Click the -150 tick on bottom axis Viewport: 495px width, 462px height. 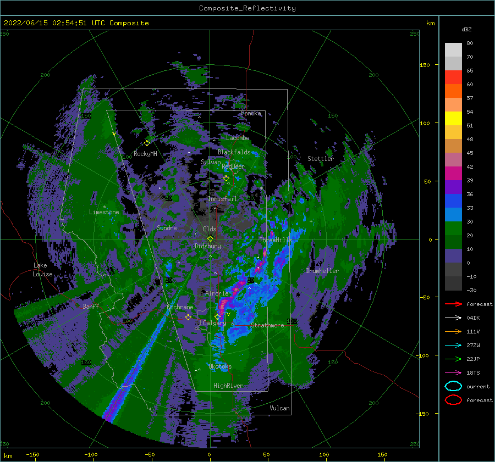point(32,454)
